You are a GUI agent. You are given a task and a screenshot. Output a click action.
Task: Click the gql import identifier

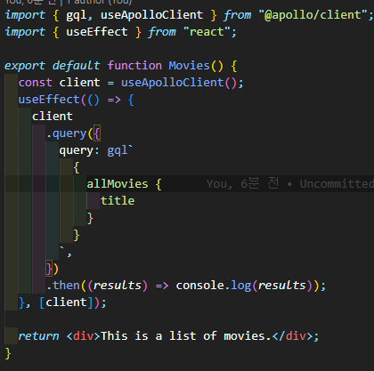[77, 15]
